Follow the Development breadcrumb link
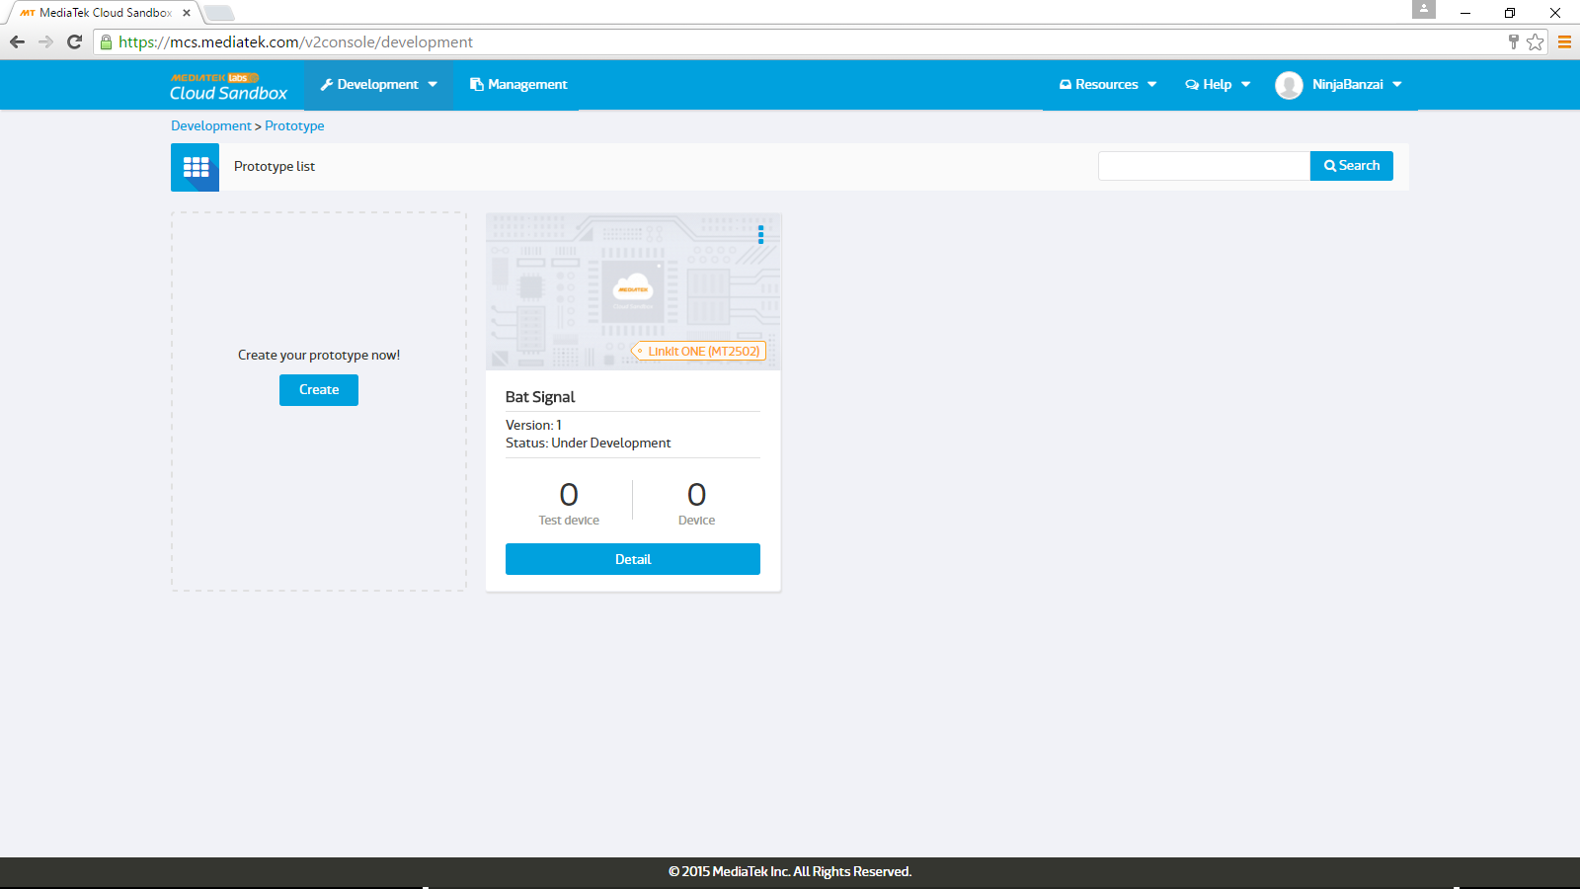The width and height of the screenshot is (1580, 889). [210, 126]
